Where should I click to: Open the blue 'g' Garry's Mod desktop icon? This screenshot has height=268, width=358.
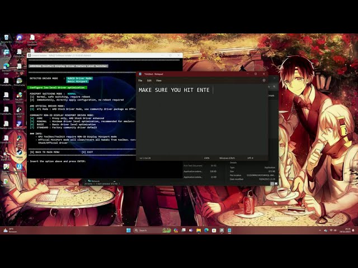click(19, 167)
